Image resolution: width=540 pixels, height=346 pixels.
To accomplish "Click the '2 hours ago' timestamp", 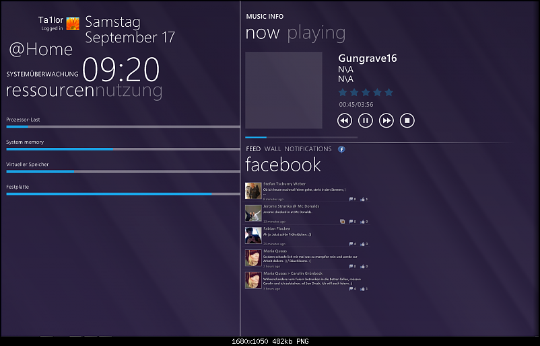I will (x=272, y=266).
